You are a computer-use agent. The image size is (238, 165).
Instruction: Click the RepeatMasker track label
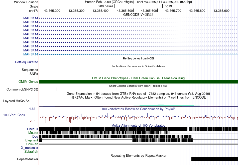coord(28,159)
